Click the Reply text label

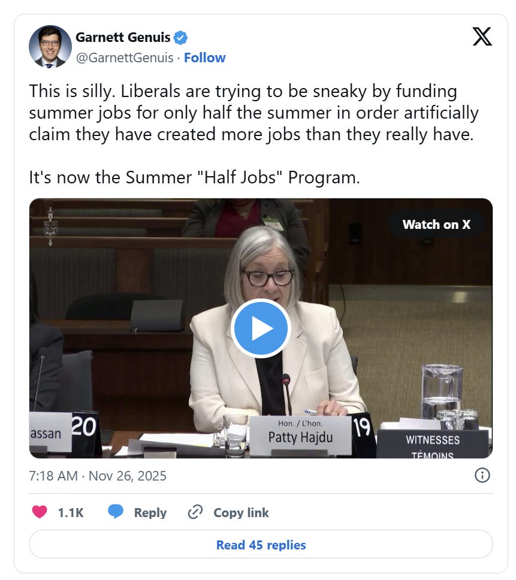pyautogui.click(x=150, y=513)
